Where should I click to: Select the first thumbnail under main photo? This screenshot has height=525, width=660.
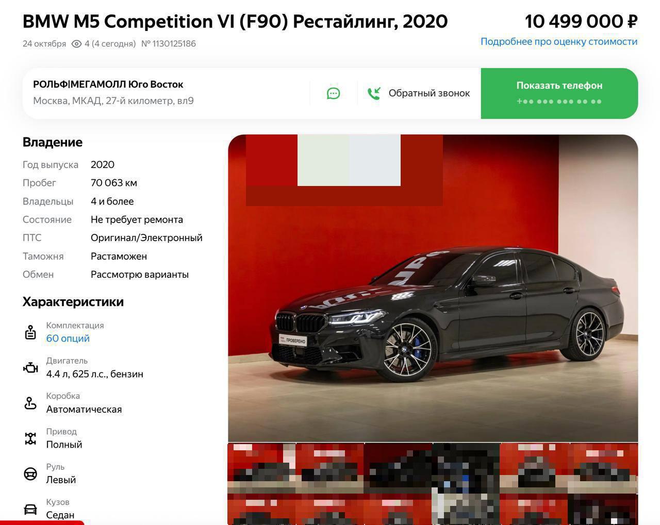[261, 468]
